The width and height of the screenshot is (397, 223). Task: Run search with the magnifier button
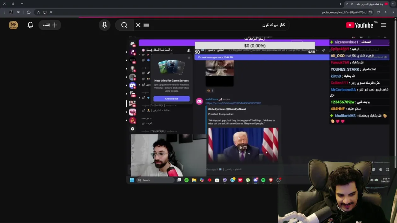pyautogui.click(x=124, y=25)
